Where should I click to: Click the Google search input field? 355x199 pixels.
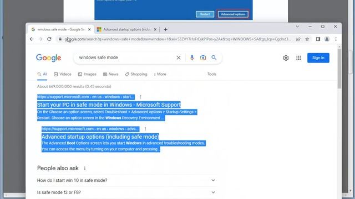[x=126, y=57]
